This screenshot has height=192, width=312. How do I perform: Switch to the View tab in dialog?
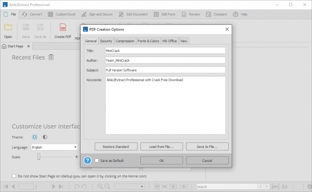[184, 41]
